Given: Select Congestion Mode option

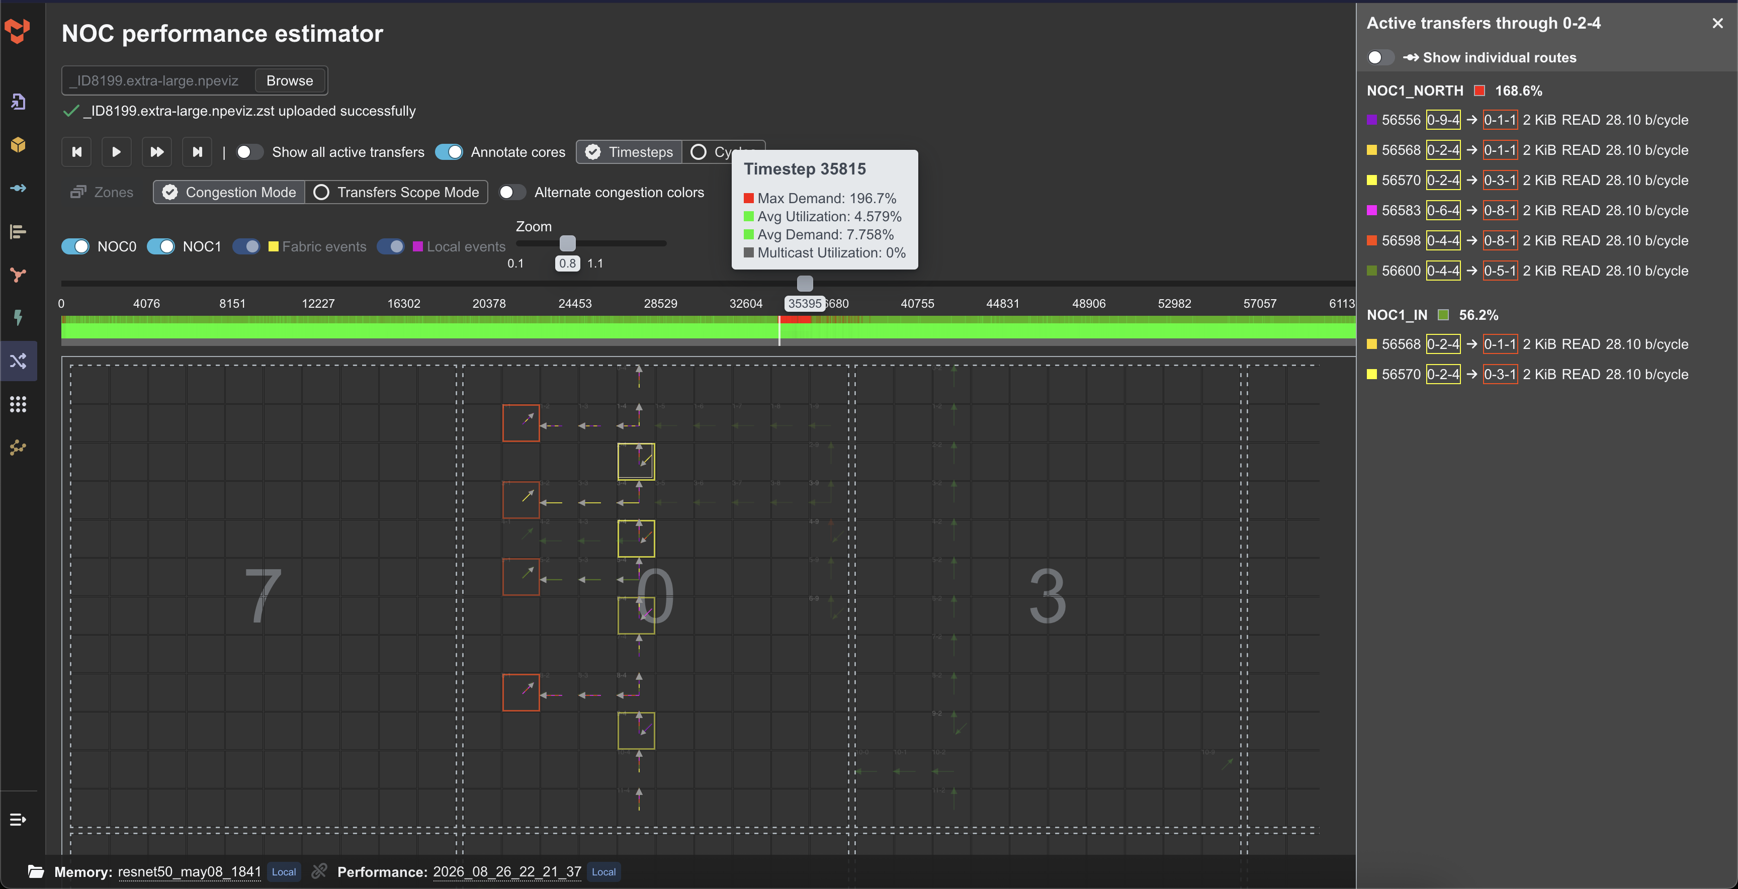Looking at the screenshot, I should tap(229, 192).
